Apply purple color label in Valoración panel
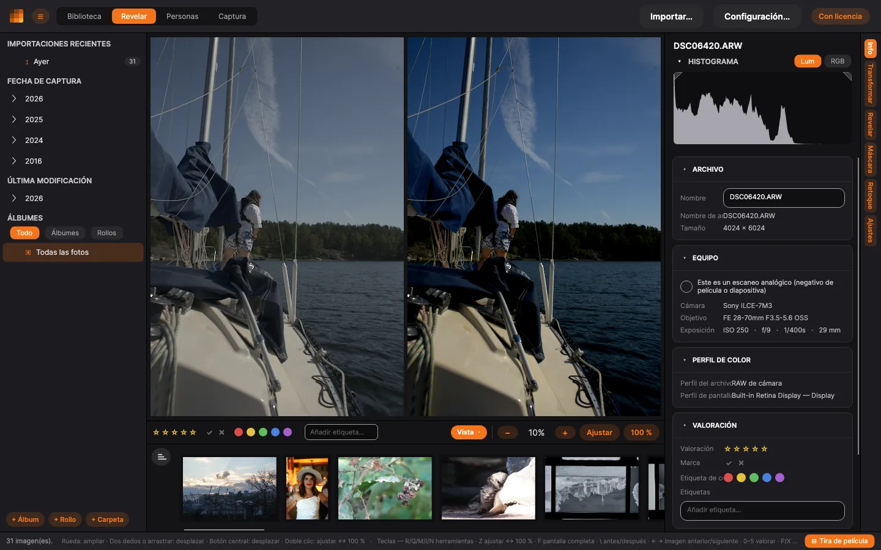This screenshot has height=550, width=881. pyautogui.click(x=779, y=478)
